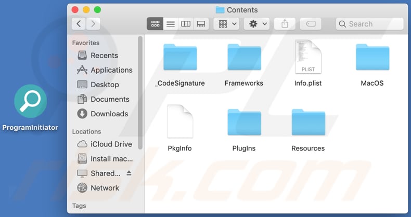Switch to column view
The image size is (411, 217).
click(186, 24)
